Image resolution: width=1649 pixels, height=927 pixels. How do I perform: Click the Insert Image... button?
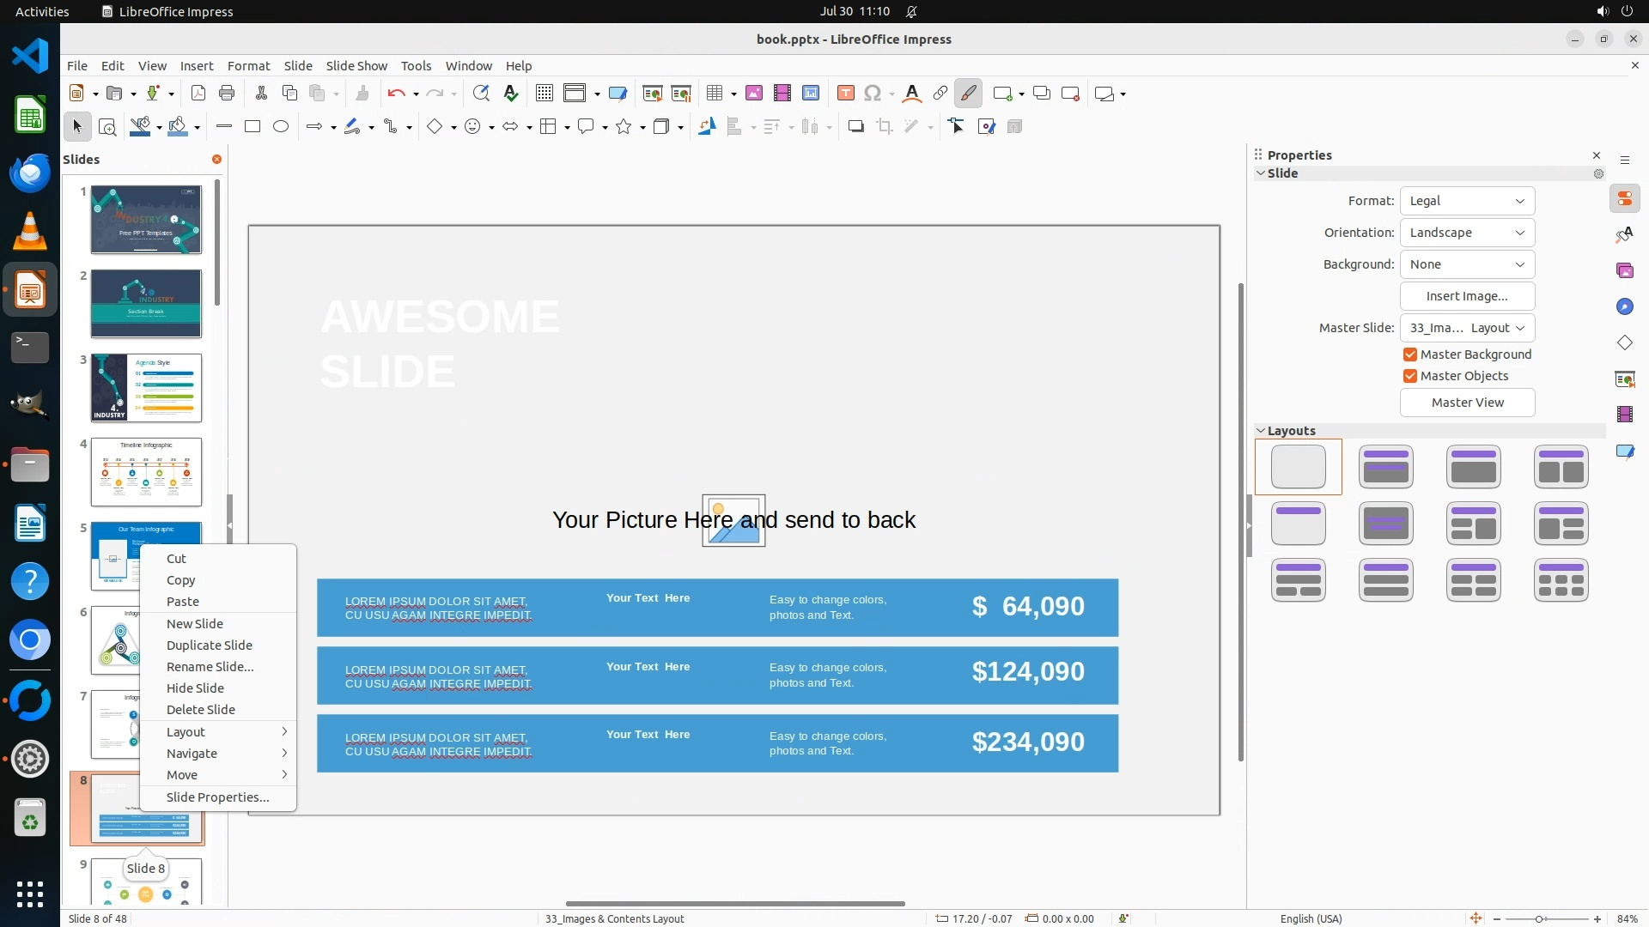(x=1467, y=296)
